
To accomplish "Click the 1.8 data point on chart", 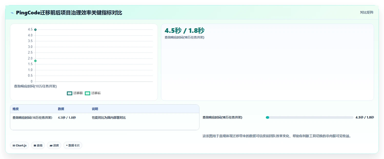I will [35, 61].
